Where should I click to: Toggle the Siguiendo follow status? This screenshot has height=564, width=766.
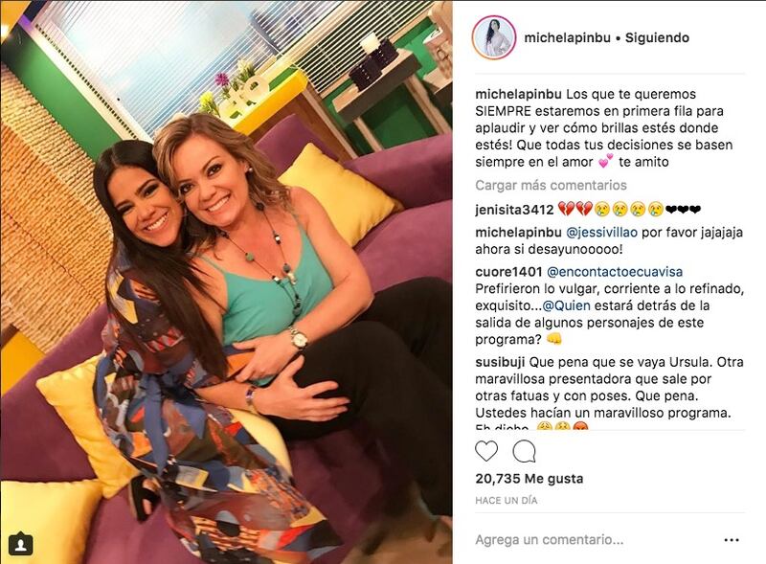point(657,37)
